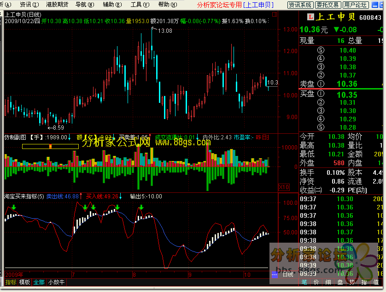Click the 内外比:2.43 value
Viewport: 386px width, 292px height.
point(217,137)
